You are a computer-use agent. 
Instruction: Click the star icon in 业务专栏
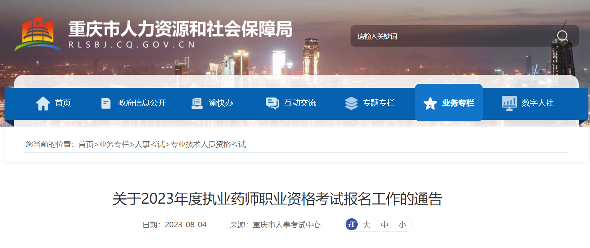pos(430,103)
